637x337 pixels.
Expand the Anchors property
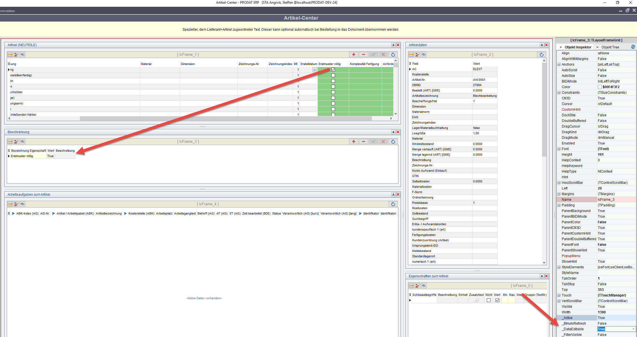[x=559, y=64]
